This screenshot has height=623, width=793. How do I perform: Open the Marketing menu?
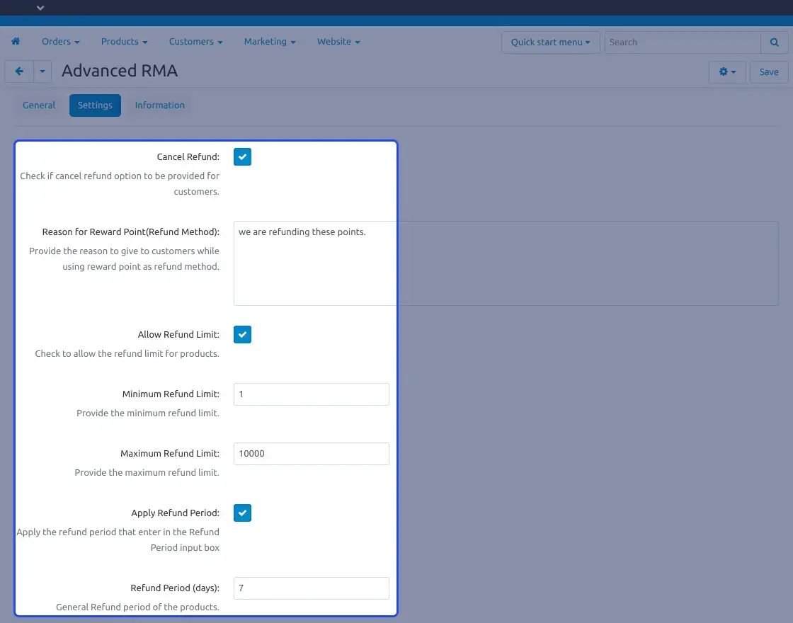(269, 42)
